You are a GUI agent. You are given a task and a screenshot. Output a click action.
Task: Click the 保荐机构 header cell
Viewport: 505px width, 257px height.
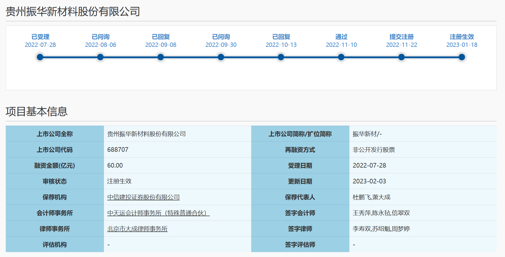coord(55,197)
